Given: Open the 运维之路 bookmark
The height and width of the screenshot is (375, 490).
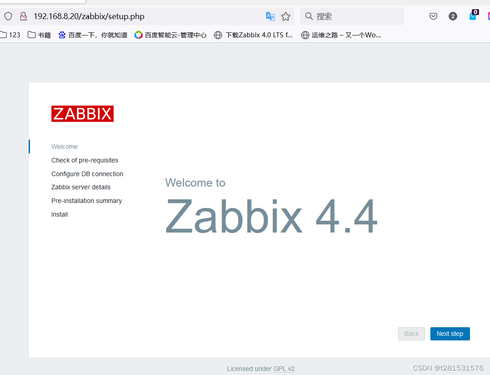Looking at the screenshot, I should (x=341, y=35).
